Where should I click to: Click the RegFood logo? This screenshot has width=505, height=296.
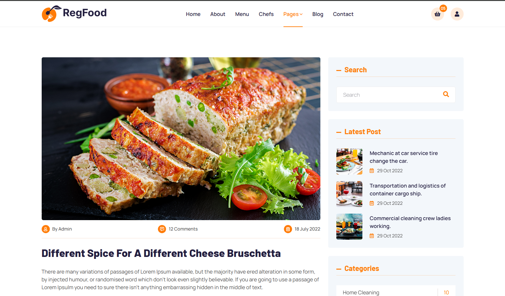[x=74, y=13]
